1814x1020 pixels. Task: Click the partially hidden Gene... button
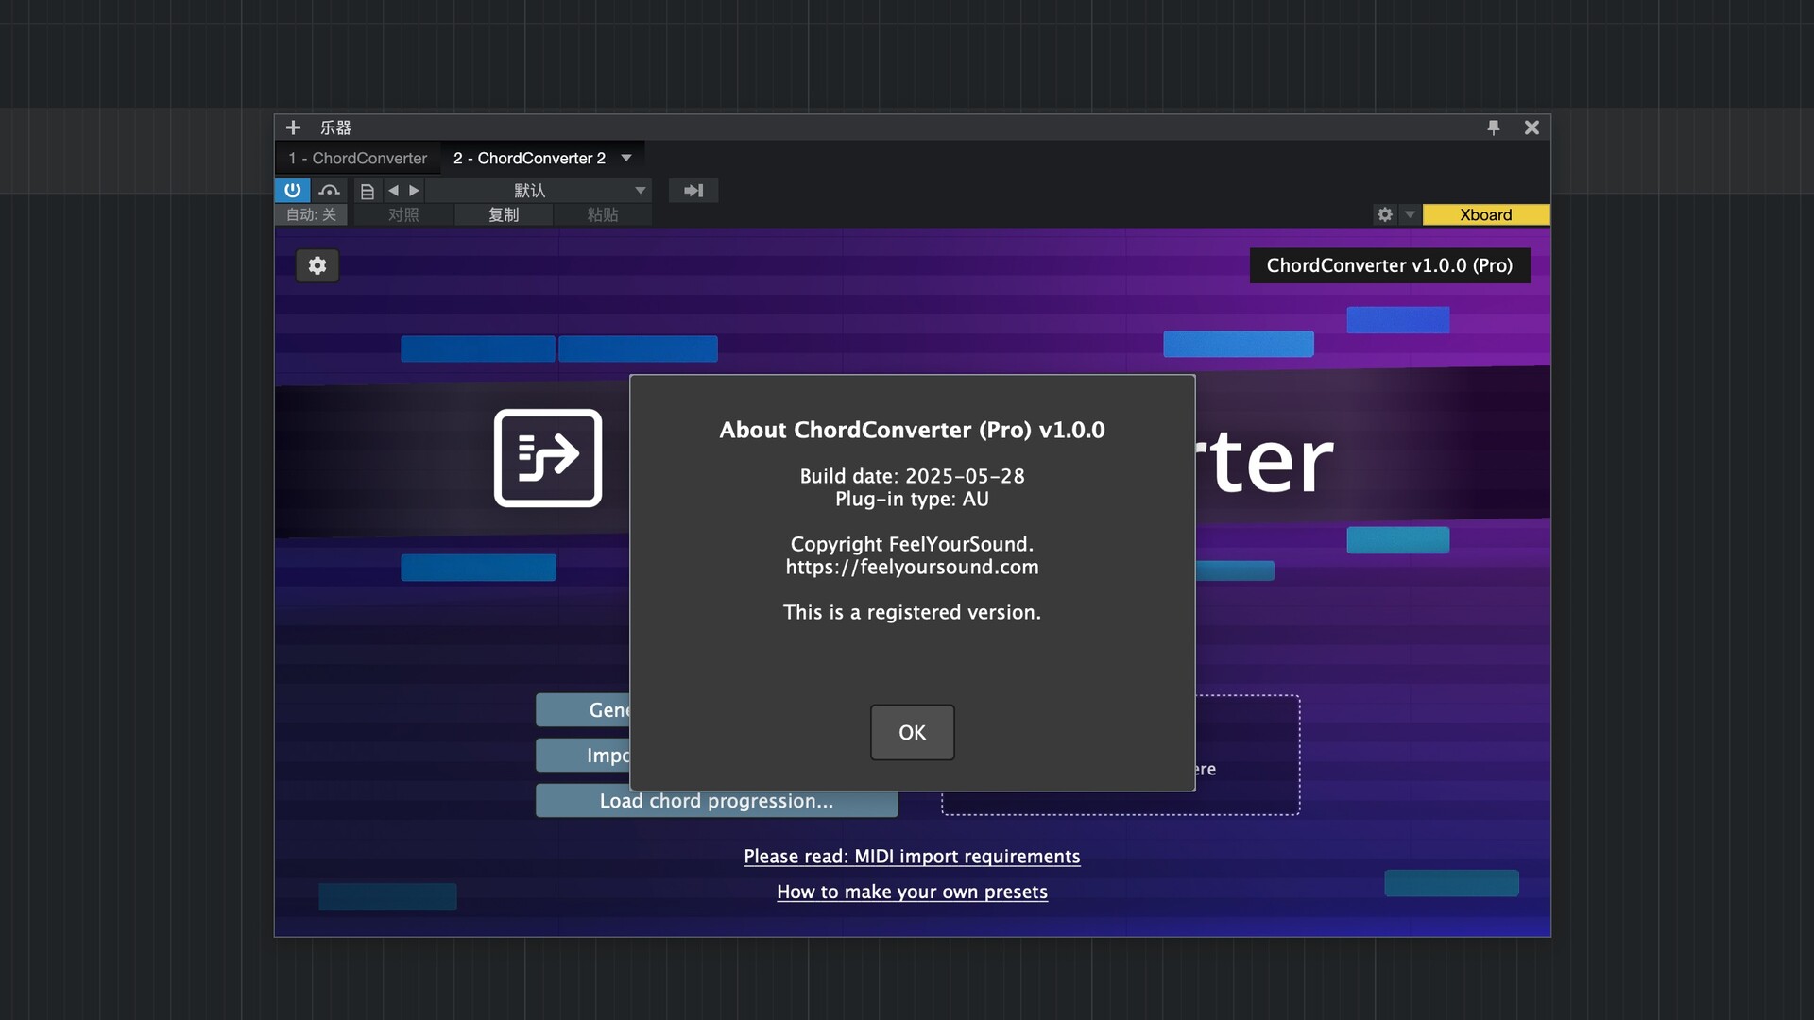pyautogui.click(x=583, y=709)
